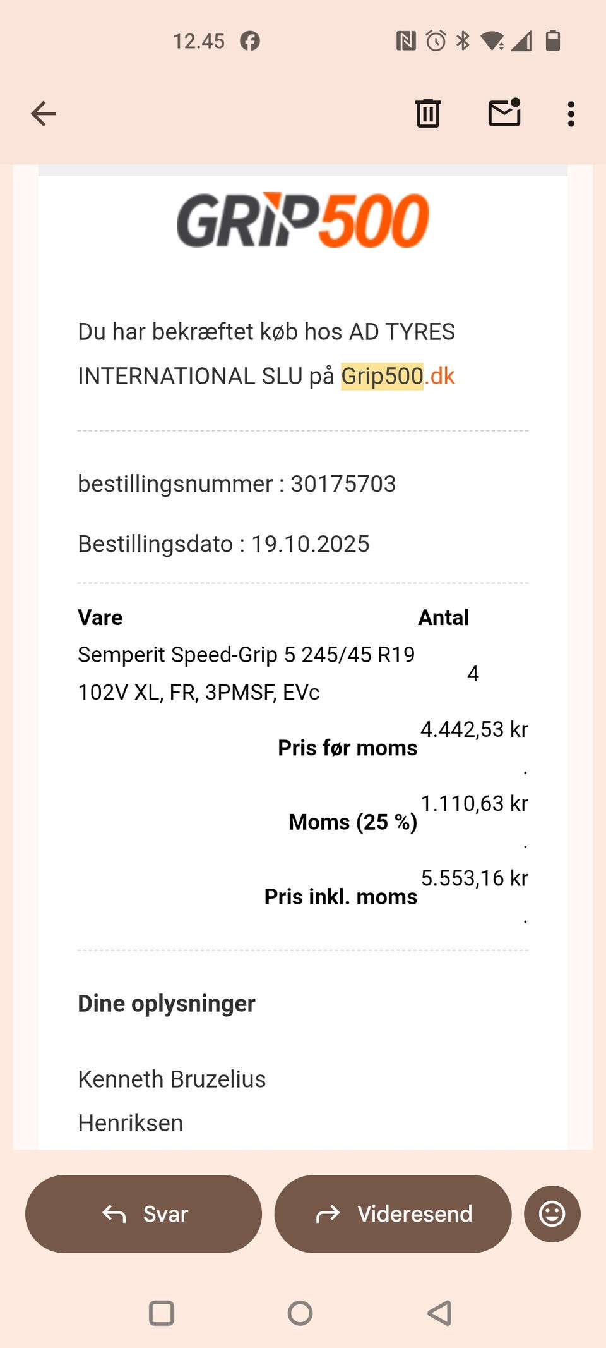Delete this email with trash icon

click(x=427, y=114)
